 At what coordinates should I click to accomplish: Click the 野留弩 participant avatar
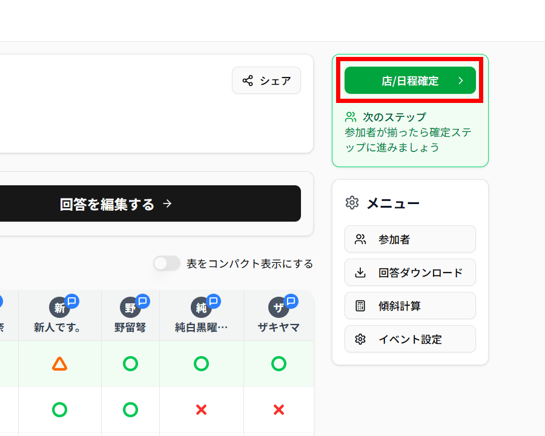[x=130, y=308]
